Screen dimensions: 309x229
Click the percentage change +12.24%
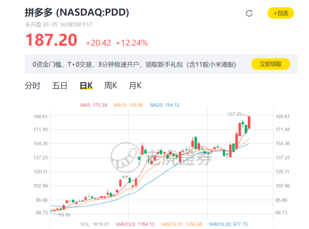point(132,43)
